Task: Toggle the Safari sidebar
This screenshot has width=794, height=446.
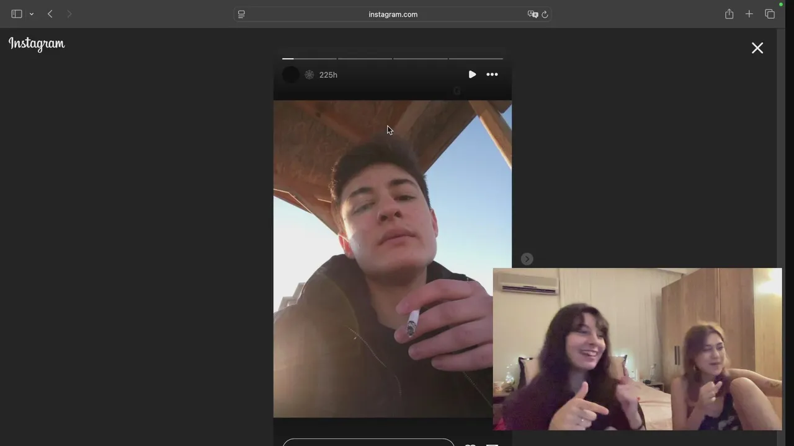Action: (17, 14)
